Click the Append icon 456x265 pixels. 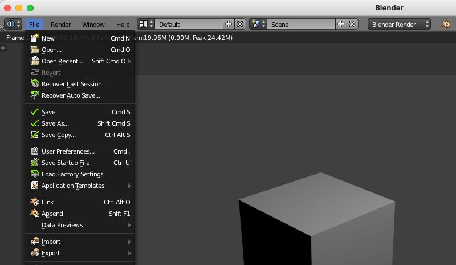[35, 213]
